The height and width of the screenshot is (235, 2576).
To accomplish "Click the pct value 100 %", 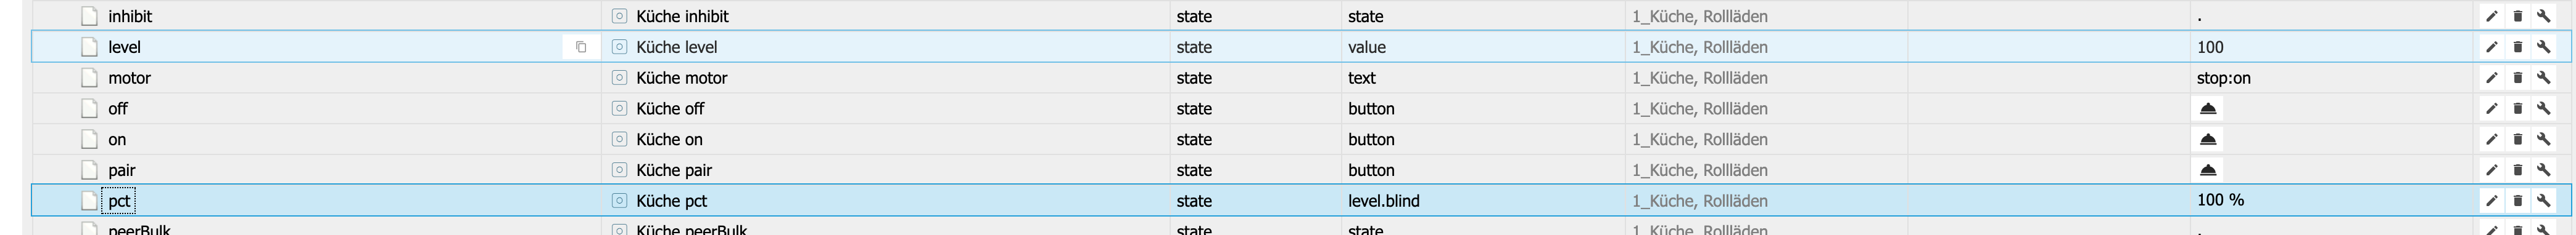I will 2220,200.
